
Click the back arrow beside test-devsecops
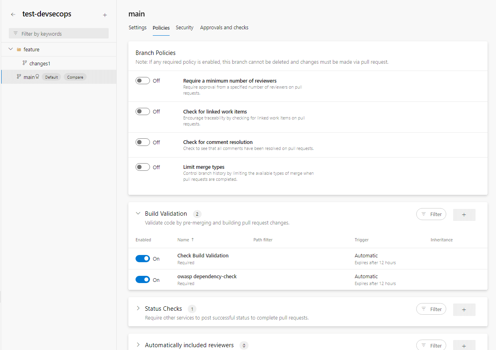(13, 14)
